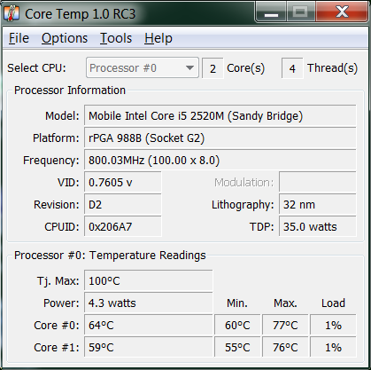Viewport: 371px width, 370px height.
Task: Open the Options menu
Action: (65, 38)
